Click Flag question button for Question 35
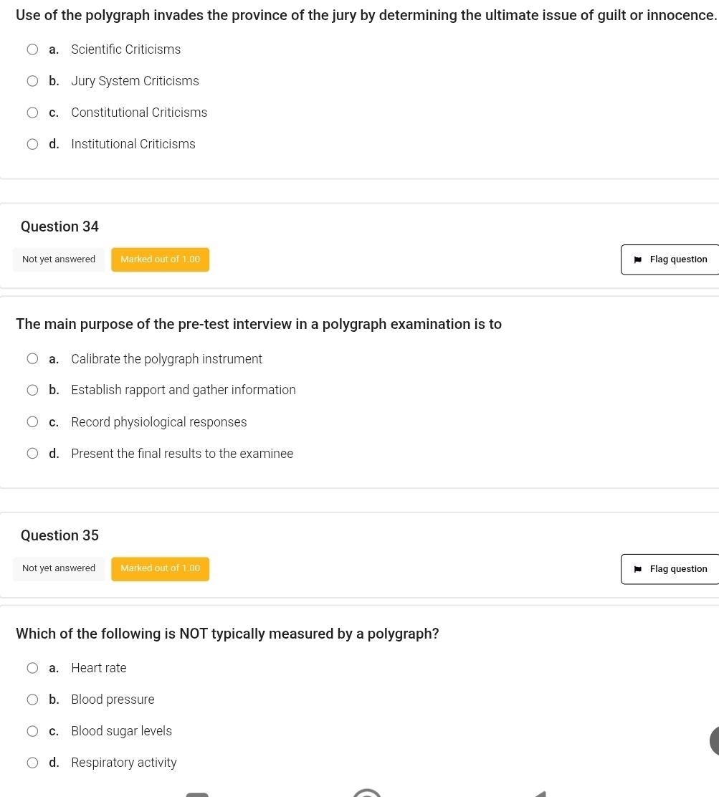This screenshot has width=719, height=797. [670, 569]
